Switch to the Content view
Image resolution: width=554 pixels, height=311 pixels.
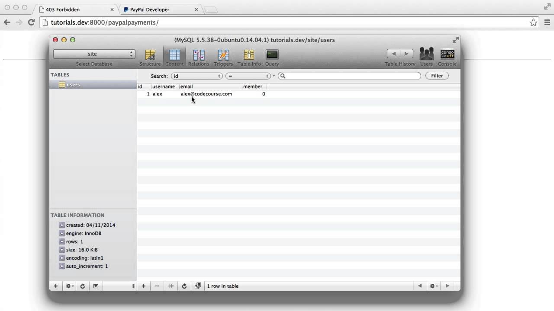[174, 57]
